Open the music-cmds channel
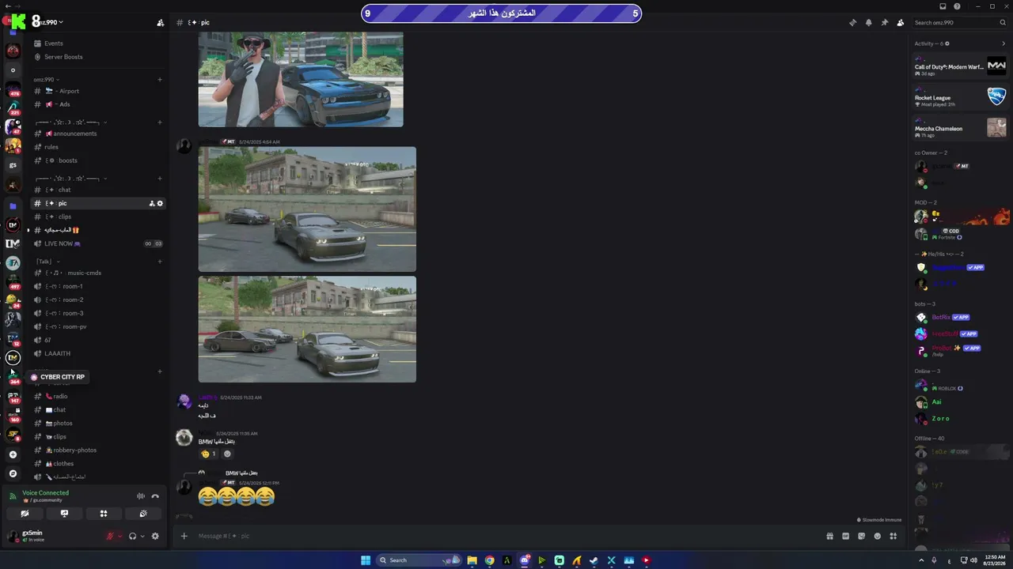This screenshot has width=1013, height=569. click(99, 273)
